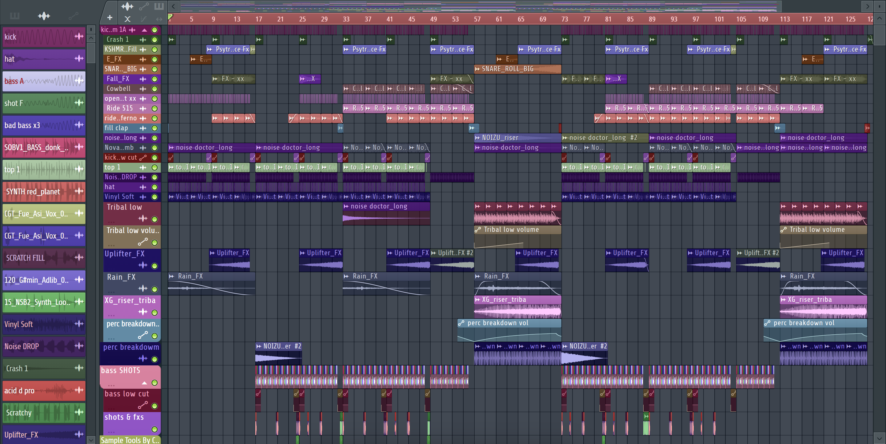This screenshot has height=444, width=886.
Task: Select SYNTH red_planet in the picker
Action: pyautogui.click(x=44, y=192)
